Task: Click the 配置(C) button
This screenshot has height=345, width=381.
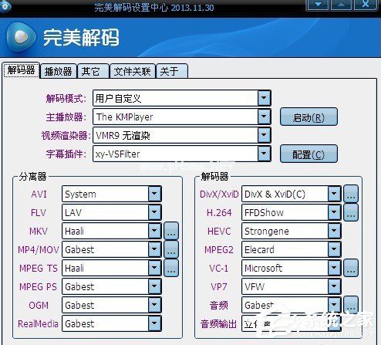Action: coord(309,154)
